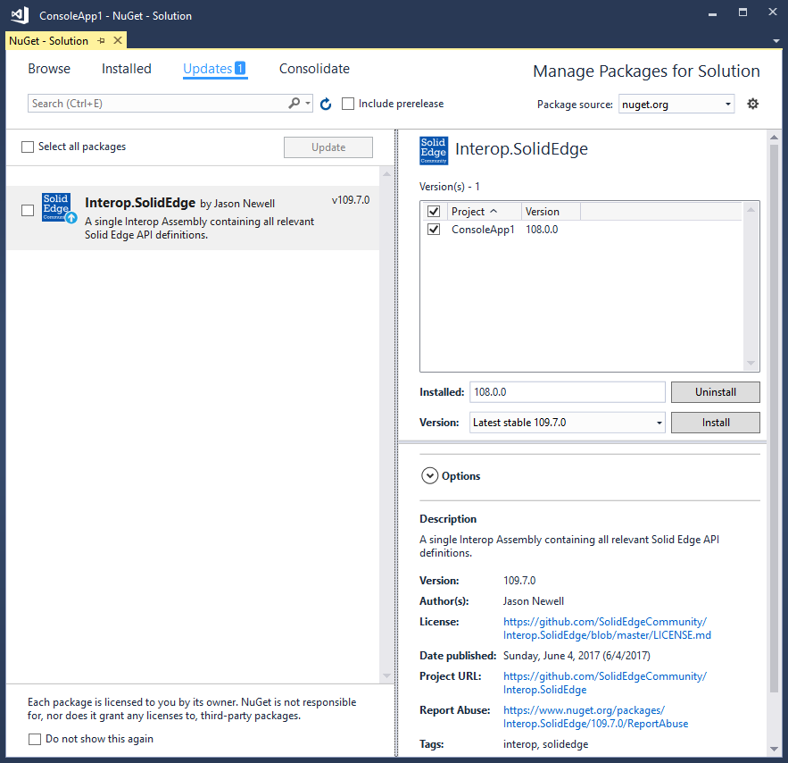Screen dimensions: 788x763
Task: Open NuGet settings gear
Action: pyautogui.click(x=752, y=104)
